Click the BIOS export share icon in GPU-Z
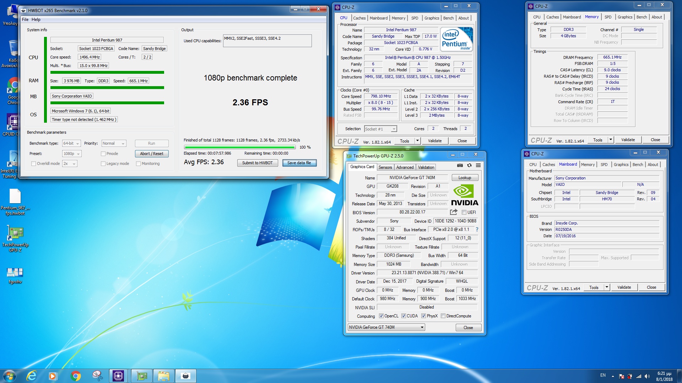682x383 pixels. point(454,212)
